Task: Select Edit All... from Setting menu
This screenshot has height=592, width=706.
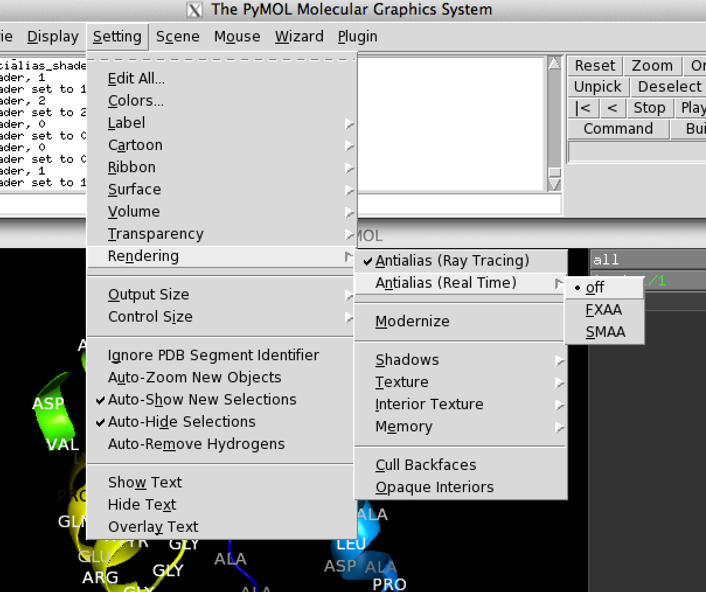Action: [137, 79]
